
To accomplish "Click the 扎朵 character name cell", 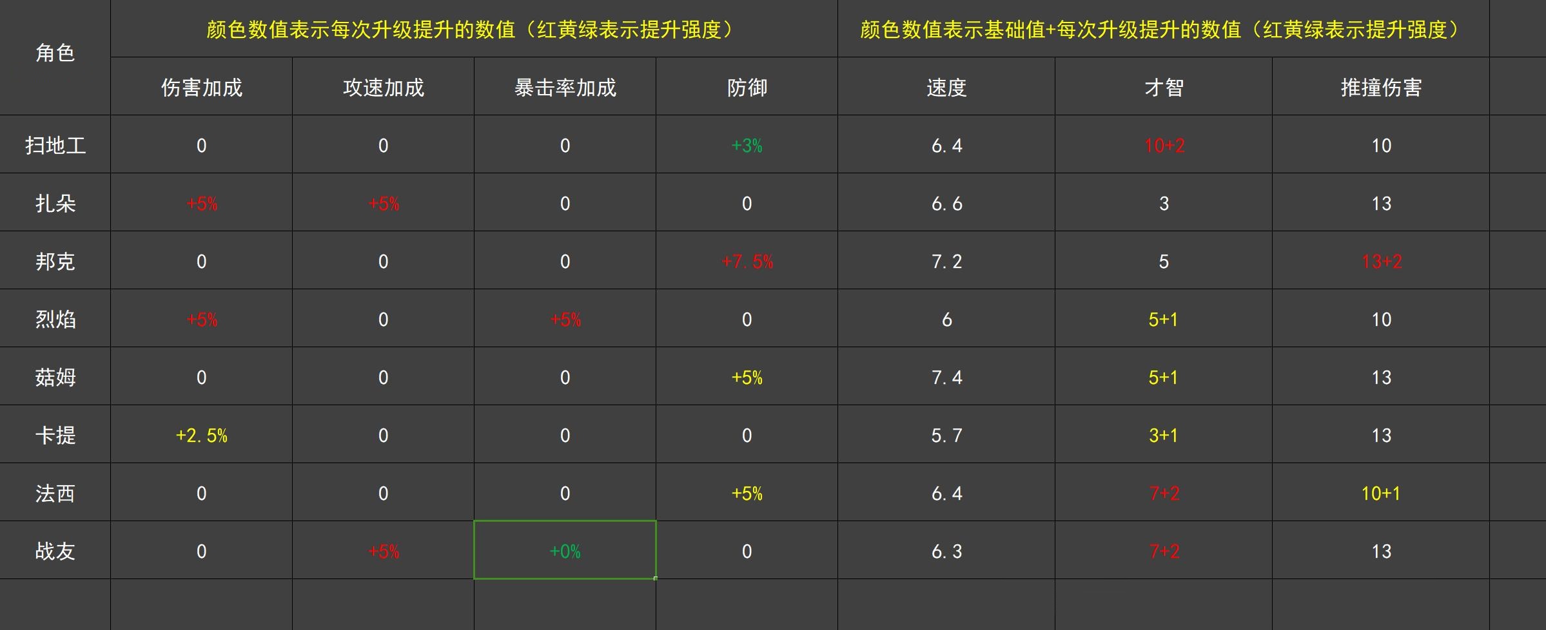I will tap(55, 204).
